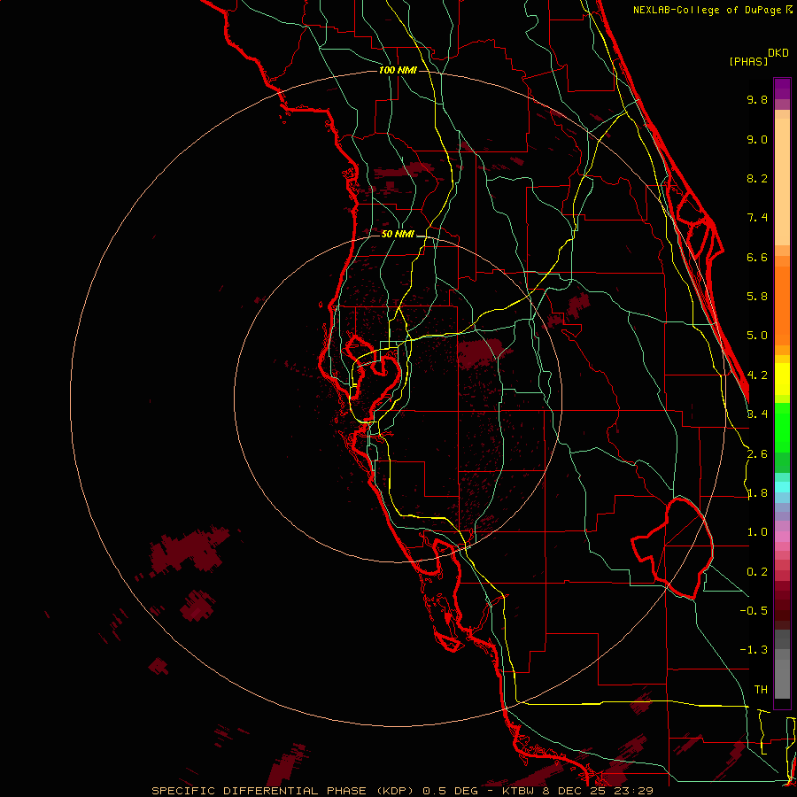Click the gray segment near the TH label
The image size is (797, 797).
(x=782, y=678)
